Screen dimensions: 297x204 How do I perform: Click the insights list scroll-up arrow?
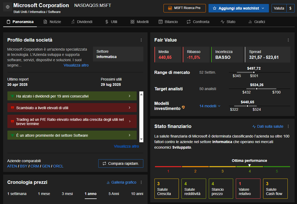pyautogui.click(x=141, y=94)
